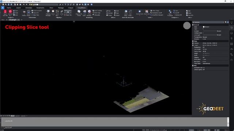Viewport: 234px width, 131px height.
Task: Open the No Selection dropdown in Properties
Action: coord(208,22)
